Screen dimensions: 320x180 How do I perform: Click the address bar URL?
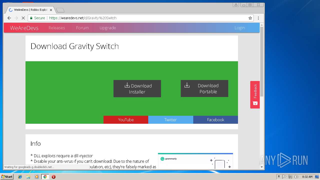point(83,18)
